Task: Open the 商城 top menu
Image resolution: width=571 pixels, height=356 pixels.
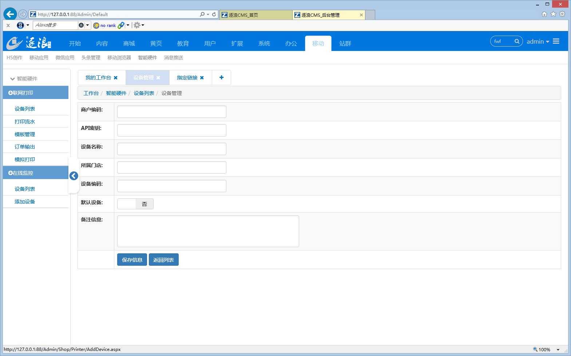Action: pyautogui.click(x=129, y=43)
